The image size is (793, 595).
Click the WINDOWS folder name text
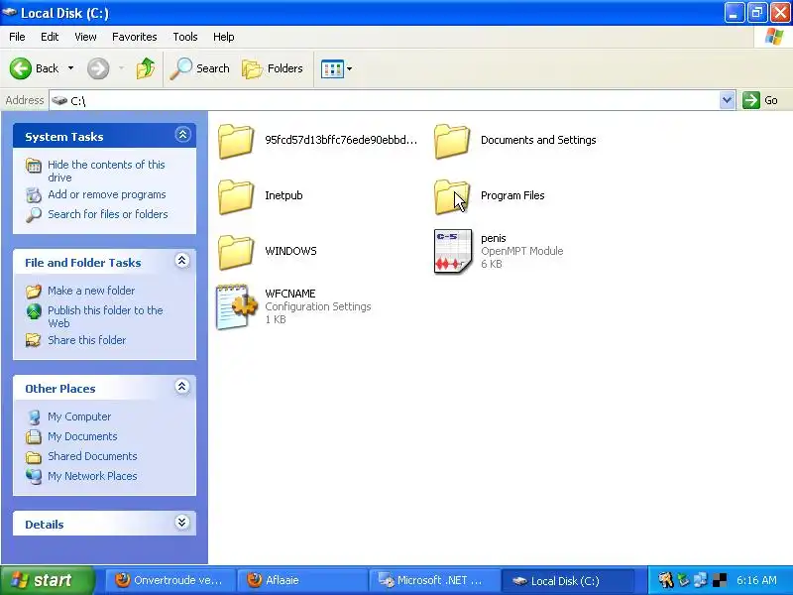(290, 251)
